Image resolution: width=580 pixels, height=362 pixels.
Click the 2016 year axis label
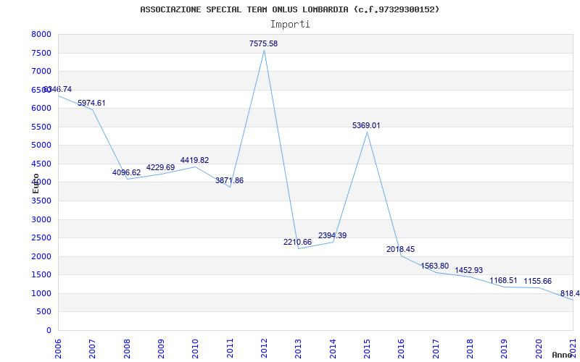pyautogui.click(x=402, y=349)
